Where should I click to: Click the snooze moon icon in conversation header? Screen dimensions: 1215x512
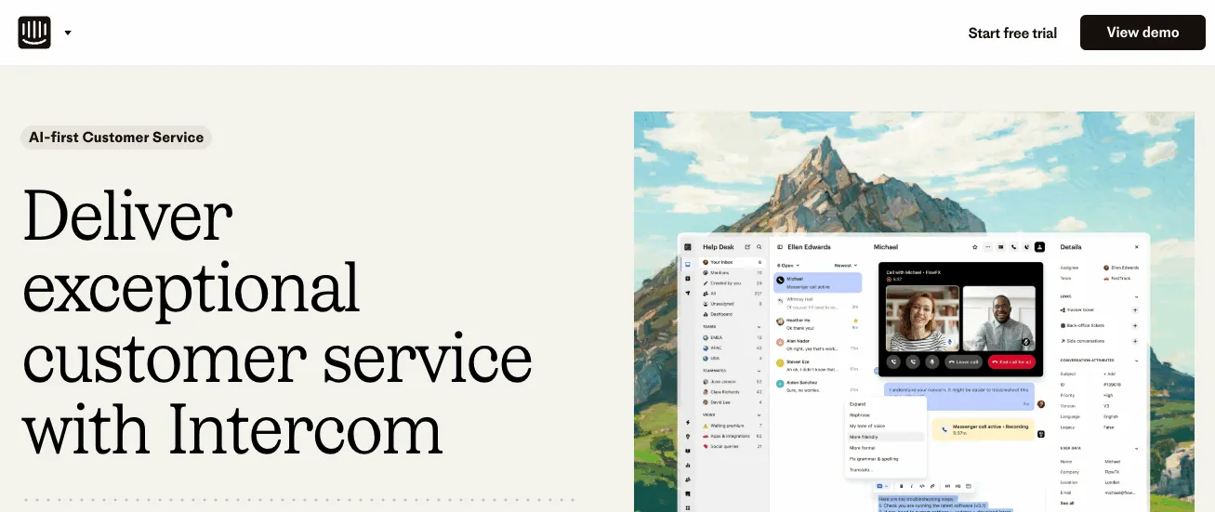coord(1026,247)
